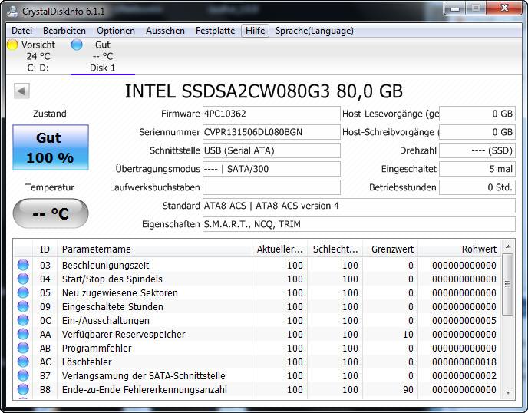Screen dimensions: 528x413
Task: Sort by the Rohwert column header
Action: 460,249
